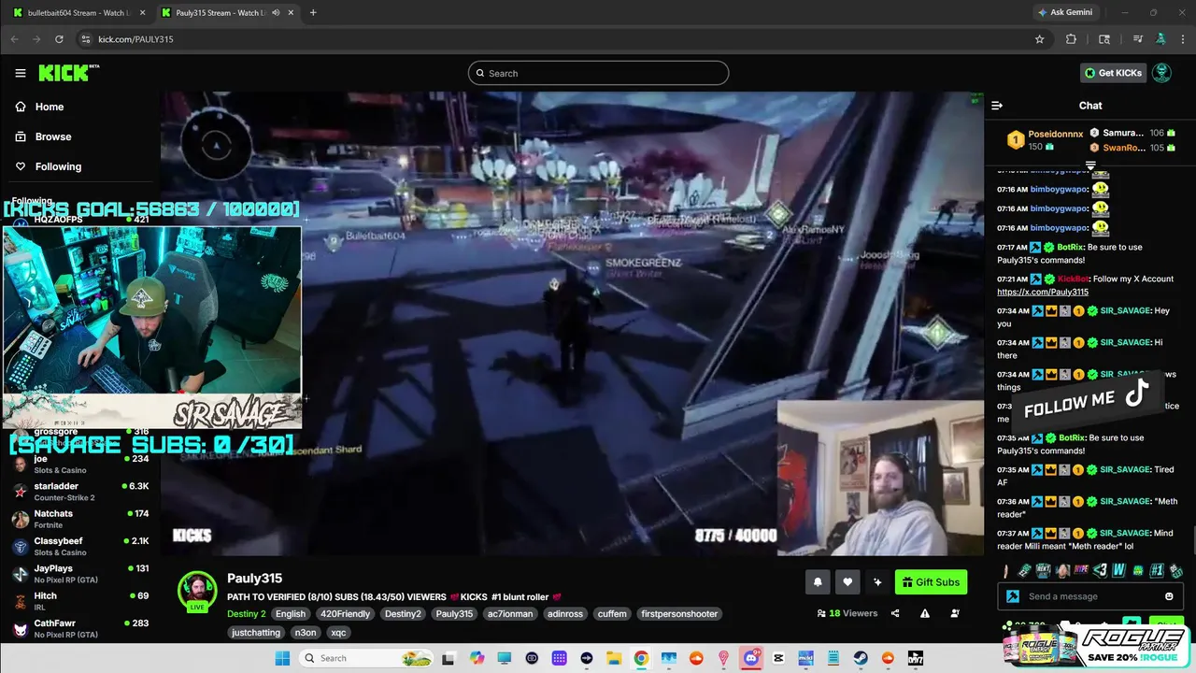Open Natchats channel in sidebar
Image resolution: width=1196 pixels, height=673 pixels.
coord(80,519)
